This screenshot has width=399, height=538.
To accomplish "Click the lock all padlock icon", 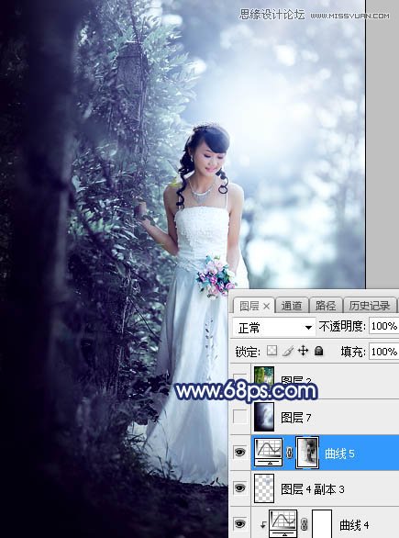I will (x=319, y=351).
